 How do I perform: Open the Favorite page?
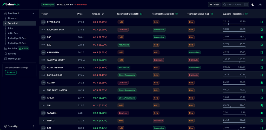(12, 54)
